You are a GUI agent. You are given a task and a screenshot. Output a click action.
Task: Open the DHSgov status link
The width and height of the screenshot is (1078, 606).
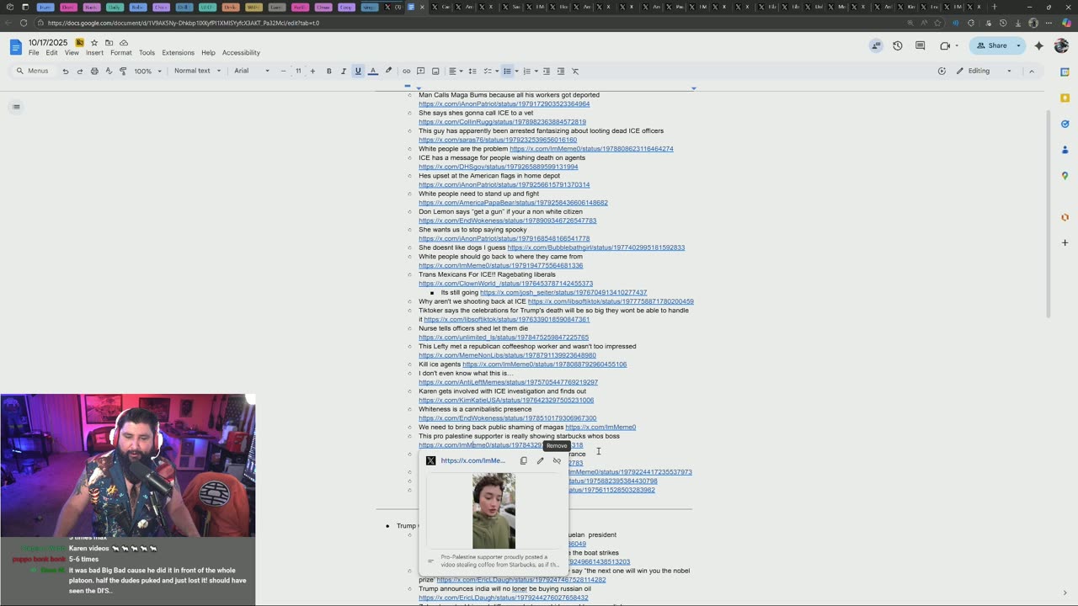point(499,167)
